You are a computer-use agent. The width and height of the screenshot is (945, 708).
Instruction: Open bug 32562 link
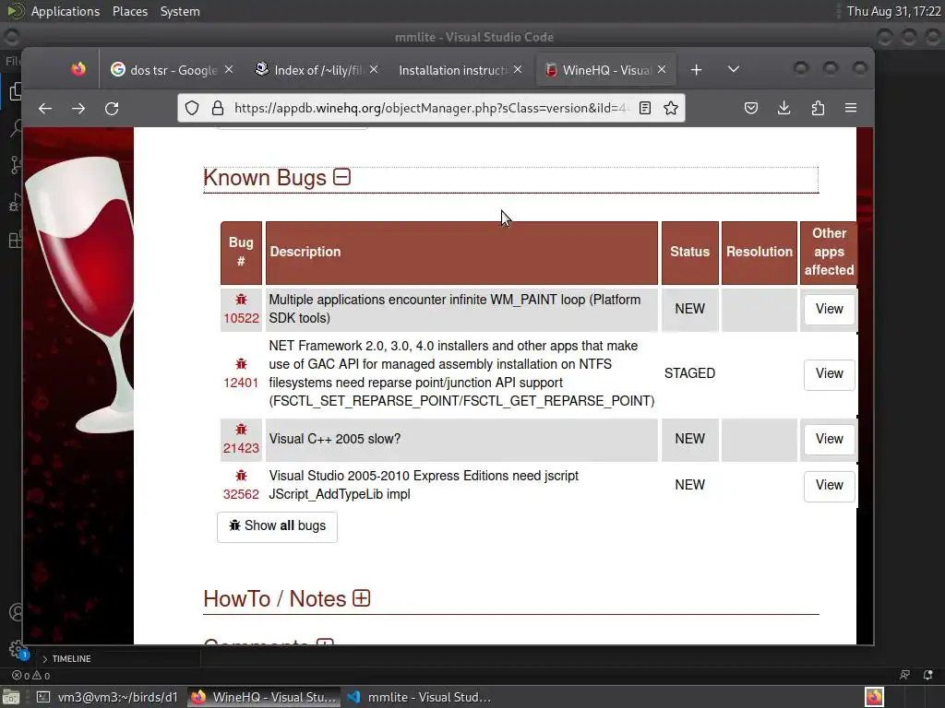pos(241,494)
